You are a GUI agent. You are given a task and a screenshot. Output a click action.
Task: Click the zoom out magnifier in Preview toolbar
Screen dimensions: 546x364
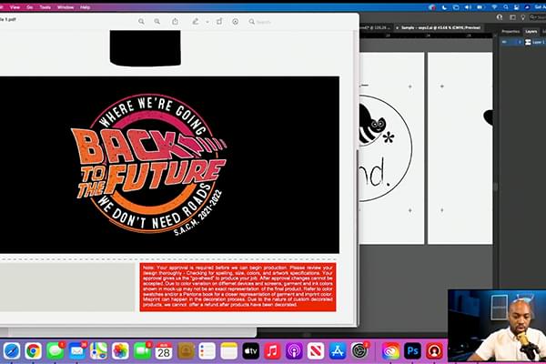click(141, 21)
